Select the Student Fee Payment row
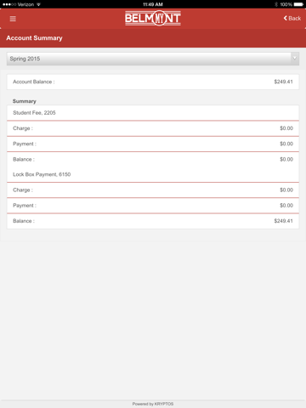The height and width of the screenshot is (408, 306). pos(153,144)
